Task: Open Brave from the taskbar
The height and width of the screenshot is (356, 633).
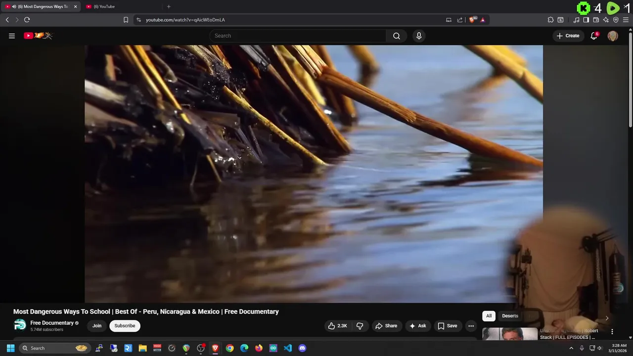Action: click(x=215, y=348)
